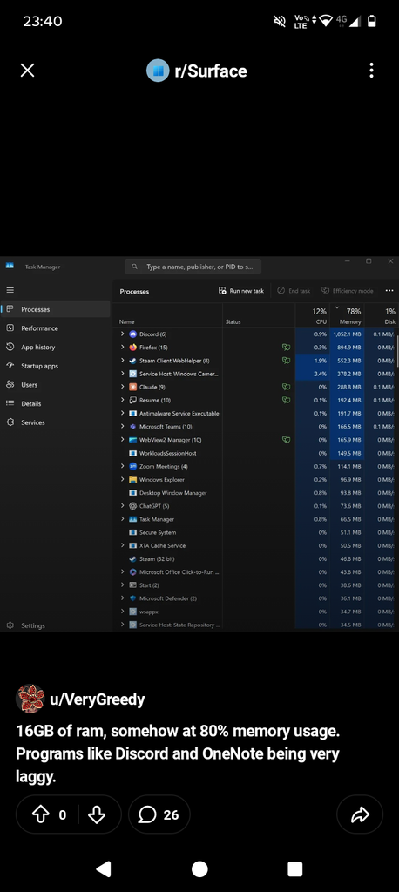Click the Zoom Meetings icon
This screenshot has height=892, width=399.
click(x=133, y=466)
